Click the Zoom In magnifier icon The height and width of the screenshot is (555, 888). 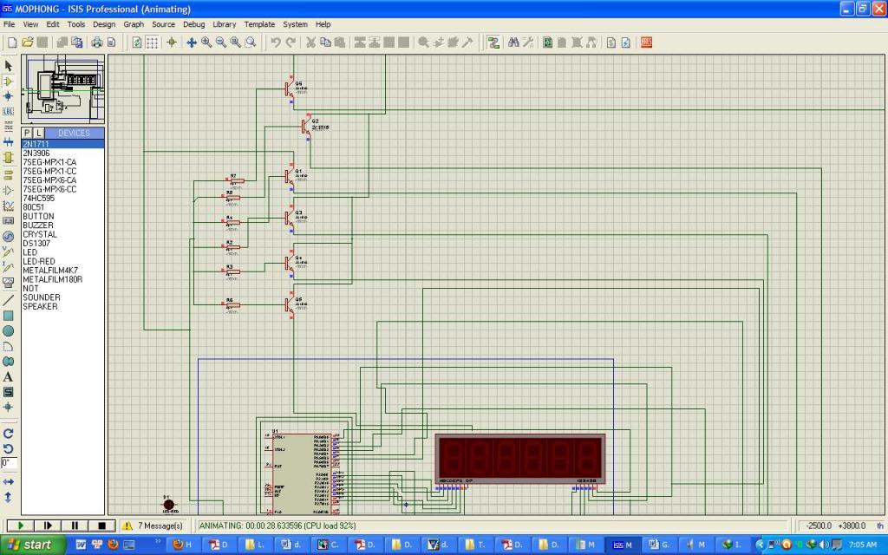[206, 42]
